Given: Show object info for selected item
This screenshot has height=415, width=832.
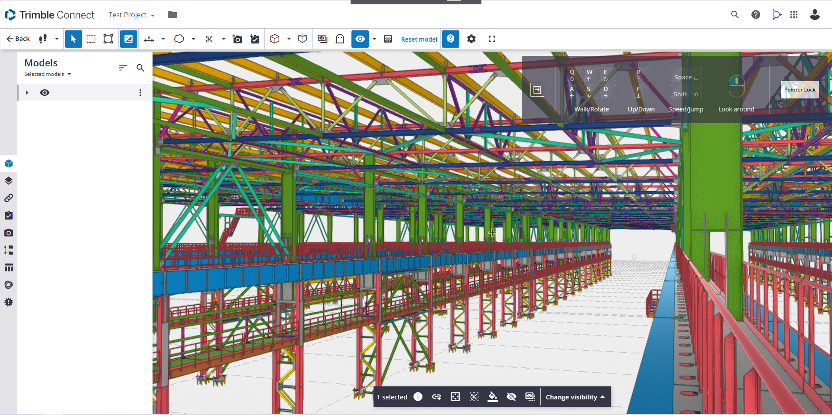Looking at the screenshot, I should [418, 397].
